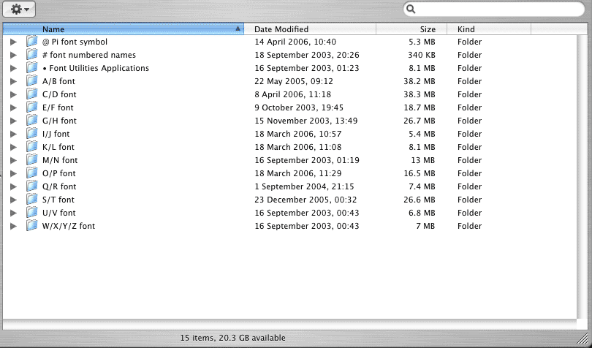This screenshot has height=348, width=592.
Task: Sort by Name column header
Action: [x=123, y=29]
